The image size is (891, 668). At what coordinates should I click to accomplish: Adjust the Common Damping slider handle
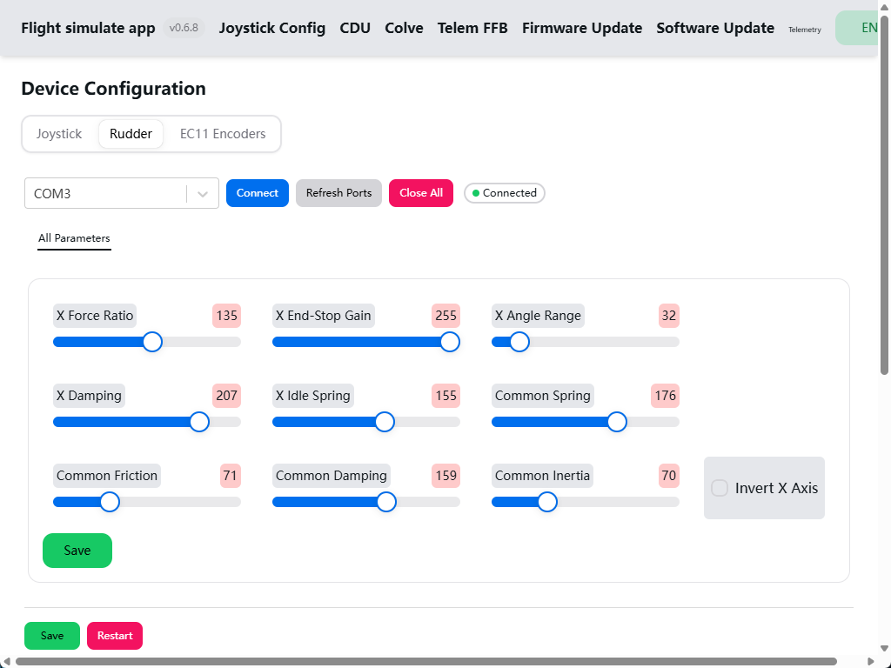pos(386,502)
